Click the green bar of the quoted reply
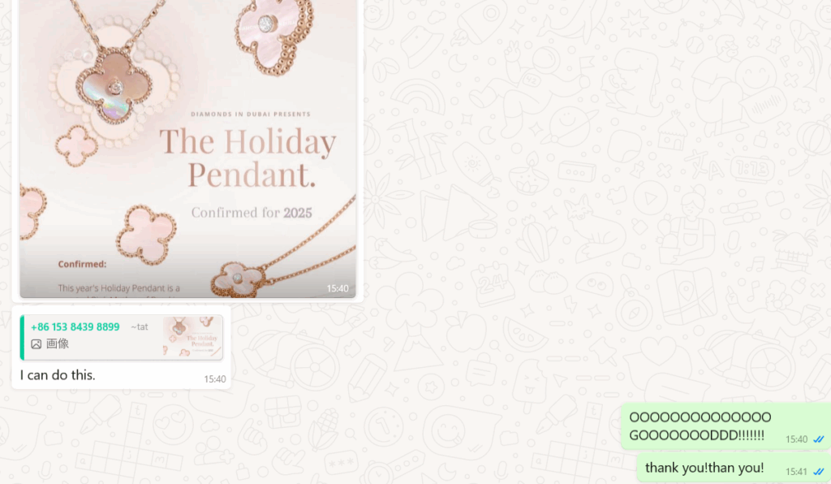This screenshot has height=484, width=831. click(x=22, y=338)
